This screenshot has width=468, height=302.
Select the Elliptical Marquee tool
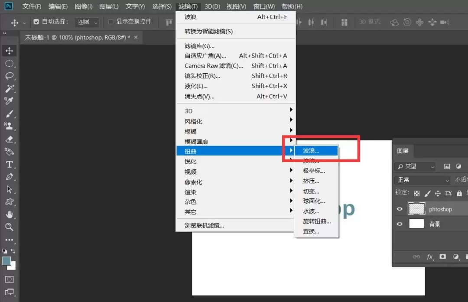9,64
